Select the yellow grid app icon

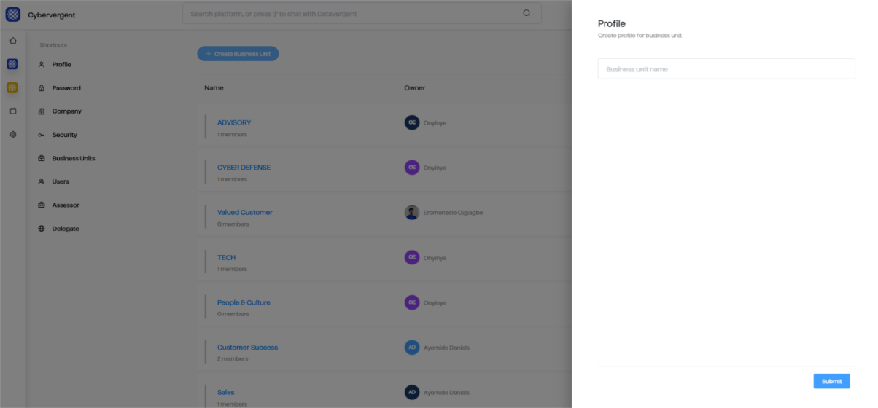coord(12,87)
